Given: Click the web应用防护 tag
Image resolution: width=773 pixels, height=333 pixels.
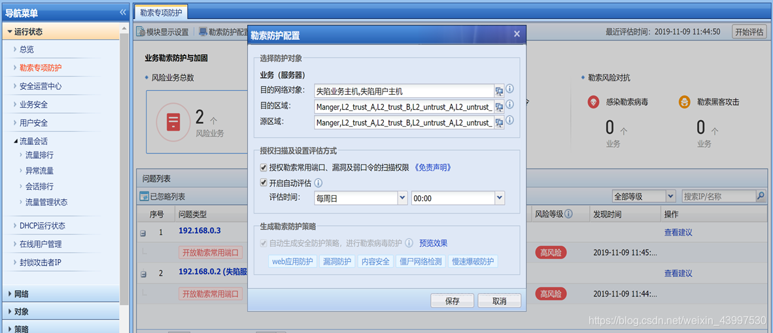Looking at the screenshot, I should (x=293, y=261).
